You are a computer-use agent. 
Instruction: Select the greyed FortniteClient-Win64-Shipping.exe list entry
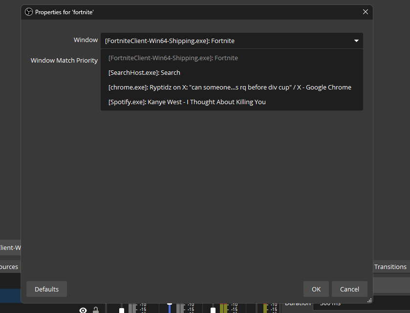coord(232,58)
